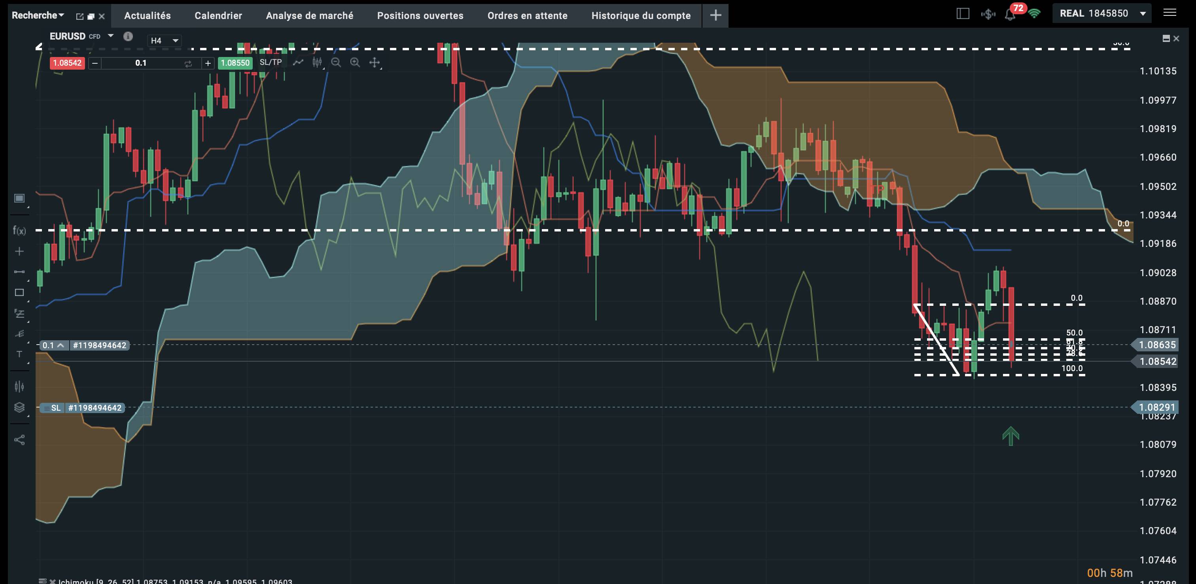Open the Positions ouvertes tab
Image resolution: width=1196 pixels, height=584 pixels.
click(x=420, y=15)
